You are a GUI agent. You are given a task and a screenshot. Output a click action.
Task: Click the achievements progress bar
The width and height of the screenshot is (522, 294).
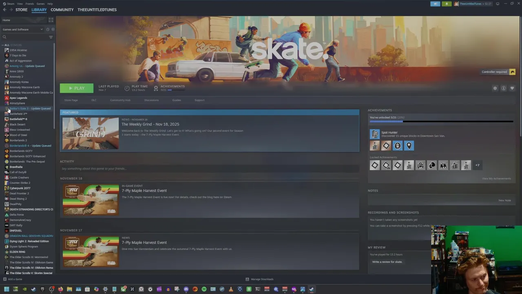pyautogui.click(x=441, y=122)
